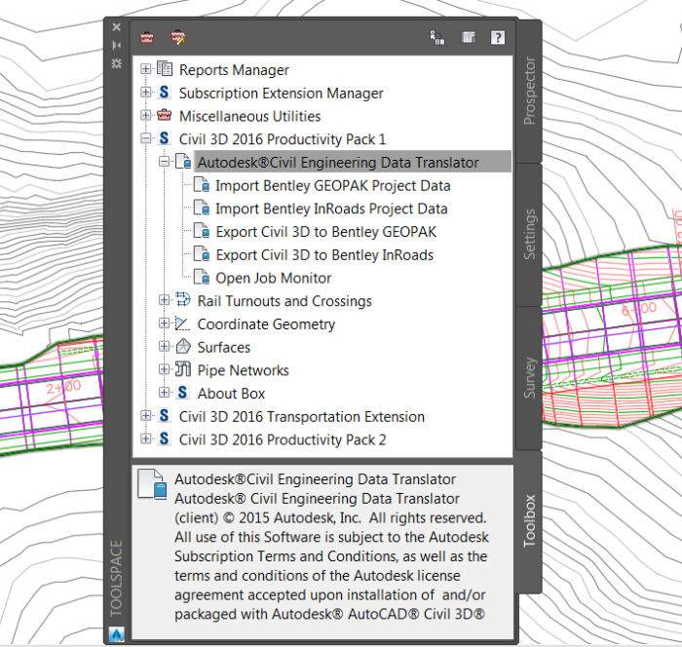The image size is (682, 647).
Task: Click the Open Job Monitor document icon
Action: (201, 277)
